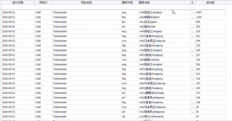Viewport: 232px width, 121px height.
Task: Click the country code cell 'jpn'
Action: pyautogui.click(x=130, y=22)
